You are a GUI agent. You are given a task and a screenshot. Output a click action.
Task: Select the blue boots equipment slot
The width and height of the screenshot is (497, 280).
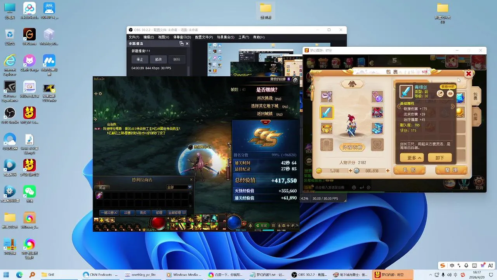pyautogui.click(x=377, y=128)
